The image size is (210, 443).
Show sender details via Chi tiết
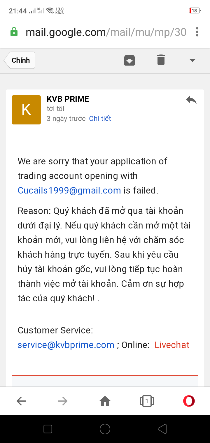pos(100,119)
